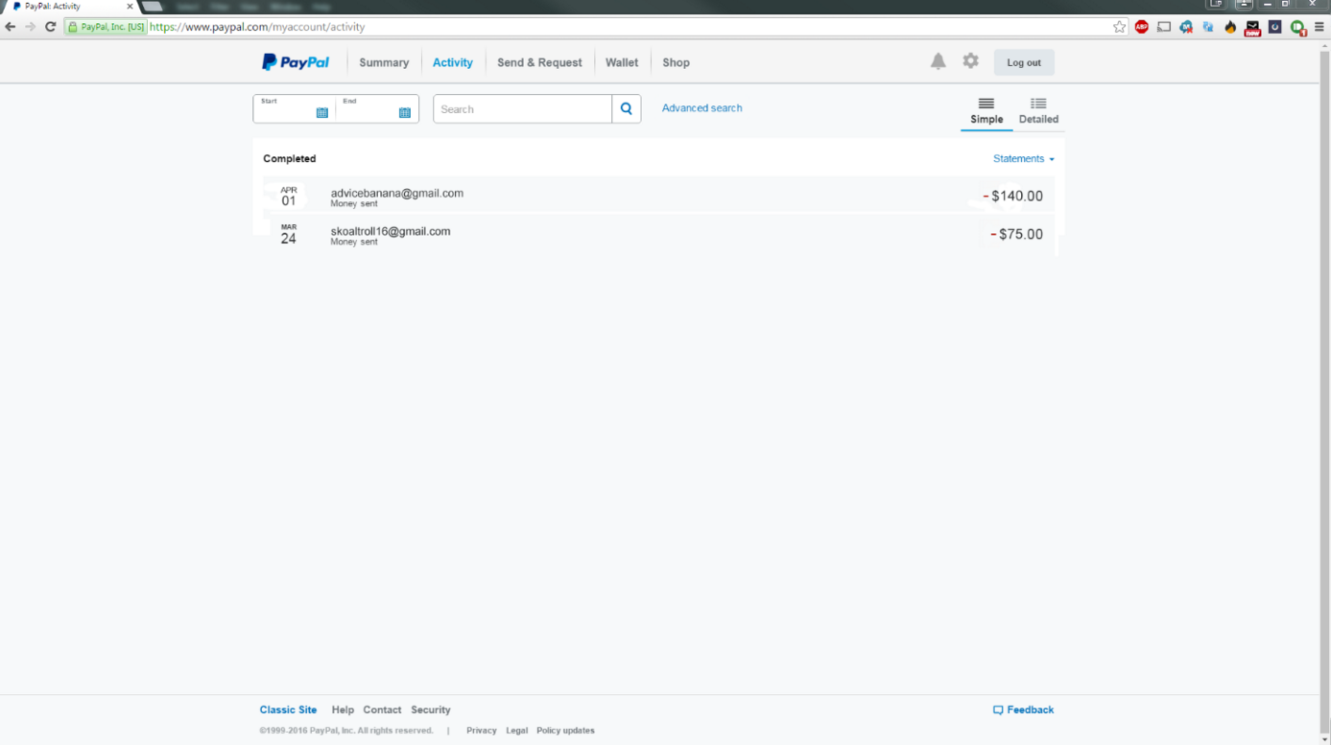Expand the Statements dropdown
The height and width of the screenshot is (745, 1331).
(1023, 159)
